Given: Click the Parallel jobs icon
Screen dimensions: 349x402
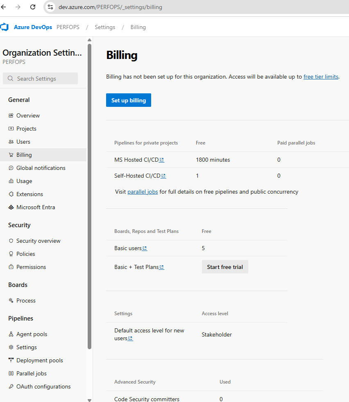Looking at the screenshot, I should click(11, 373).
